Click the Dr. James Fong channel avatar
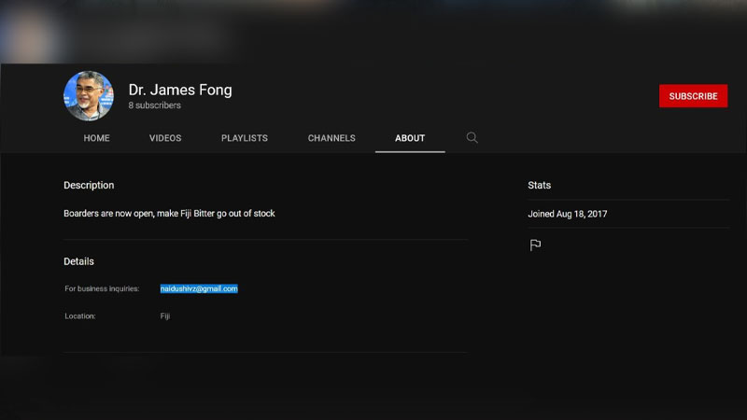747x420 pixels. pos(88,96)
